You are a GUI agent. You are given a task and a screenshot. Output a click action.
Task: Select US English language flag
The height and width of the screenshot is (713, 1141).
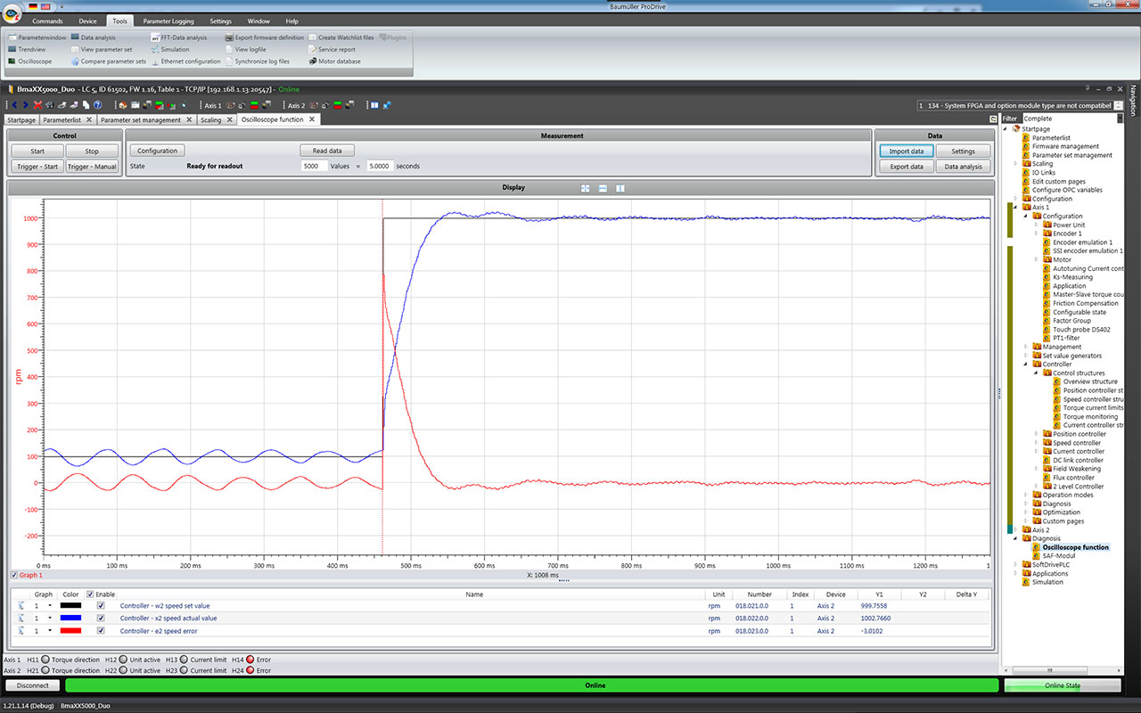[45, 5]
